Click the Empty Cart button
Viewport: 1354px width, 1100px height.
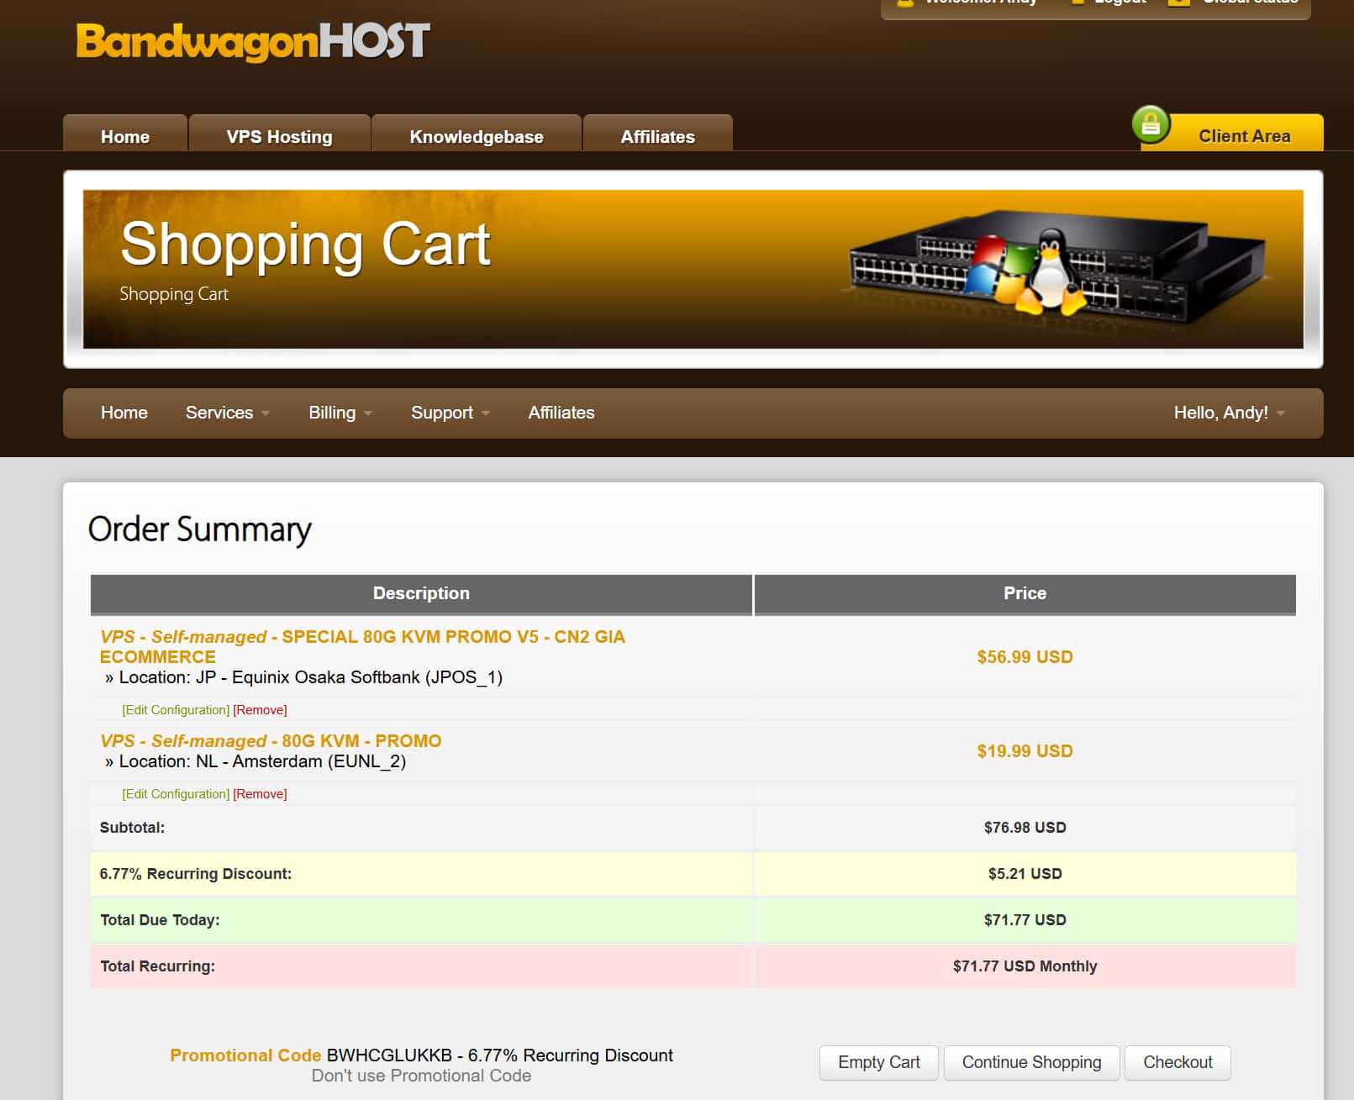pos(879,1062)
